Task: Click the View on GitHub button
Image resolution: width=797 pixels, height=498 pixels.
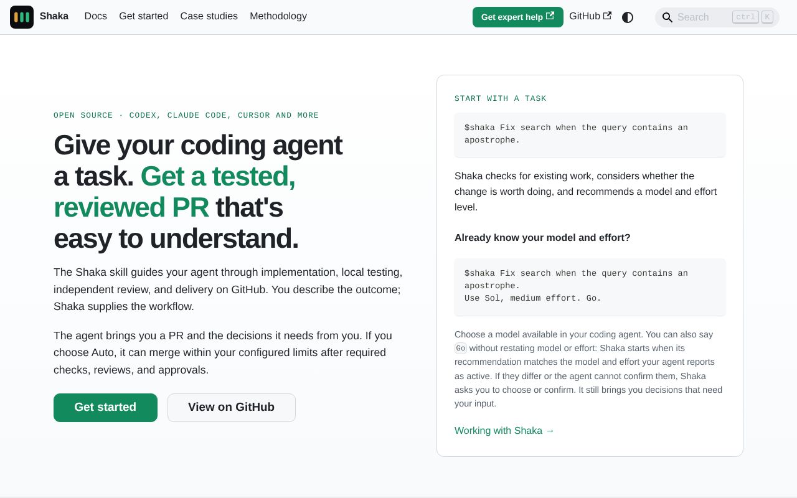Action: (x=232, y=408)
